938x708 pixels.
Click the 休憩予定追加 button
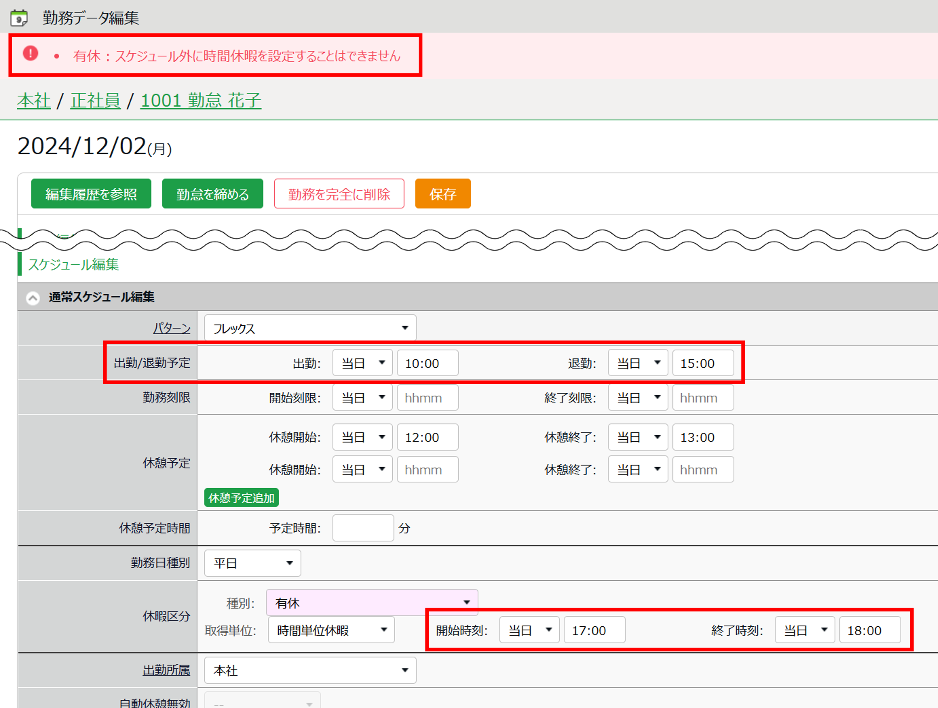(241, 497)
